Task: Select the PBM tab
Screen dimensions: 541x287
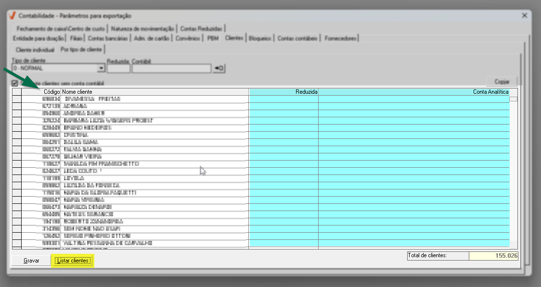Action: [213, 38]
